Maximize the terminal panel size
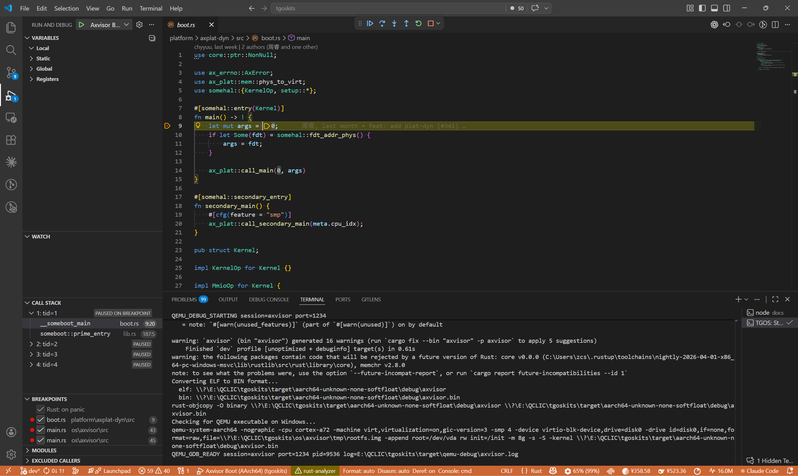 (x=775, y=299)
